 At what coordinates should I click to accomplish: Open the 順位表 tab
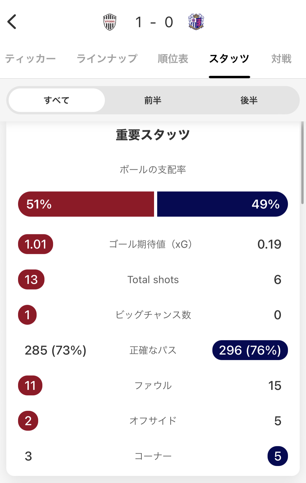(x=173, y=59)
